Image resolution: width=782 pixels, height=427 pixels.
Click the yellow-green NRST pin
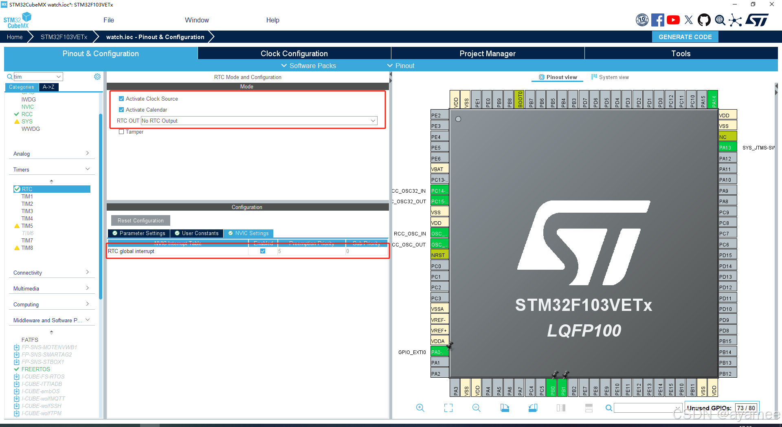(439, 255)
